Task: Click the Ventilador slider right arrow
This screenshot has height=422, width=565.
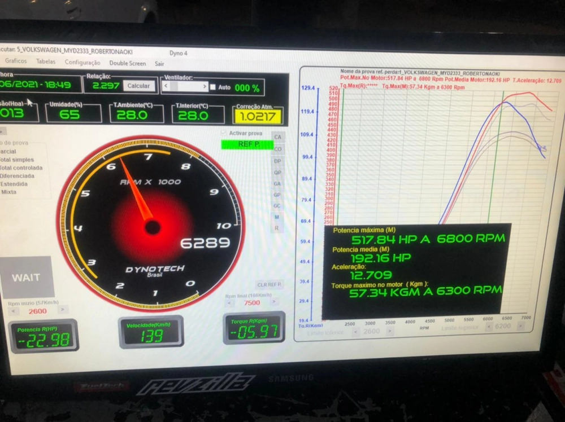Action: [x=205, y=87]
